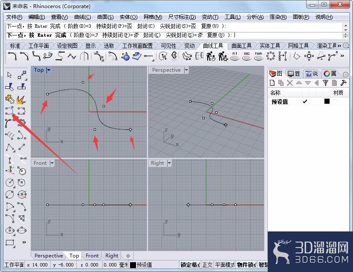Open the 说明(H) help menu

[324, 17]
